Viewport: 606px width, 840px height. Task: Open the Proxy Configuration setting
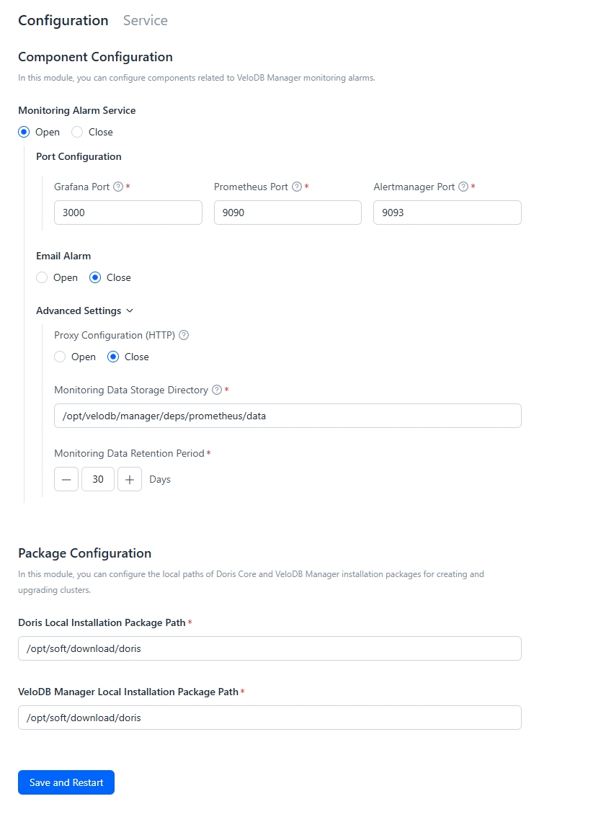pos(60,357)
